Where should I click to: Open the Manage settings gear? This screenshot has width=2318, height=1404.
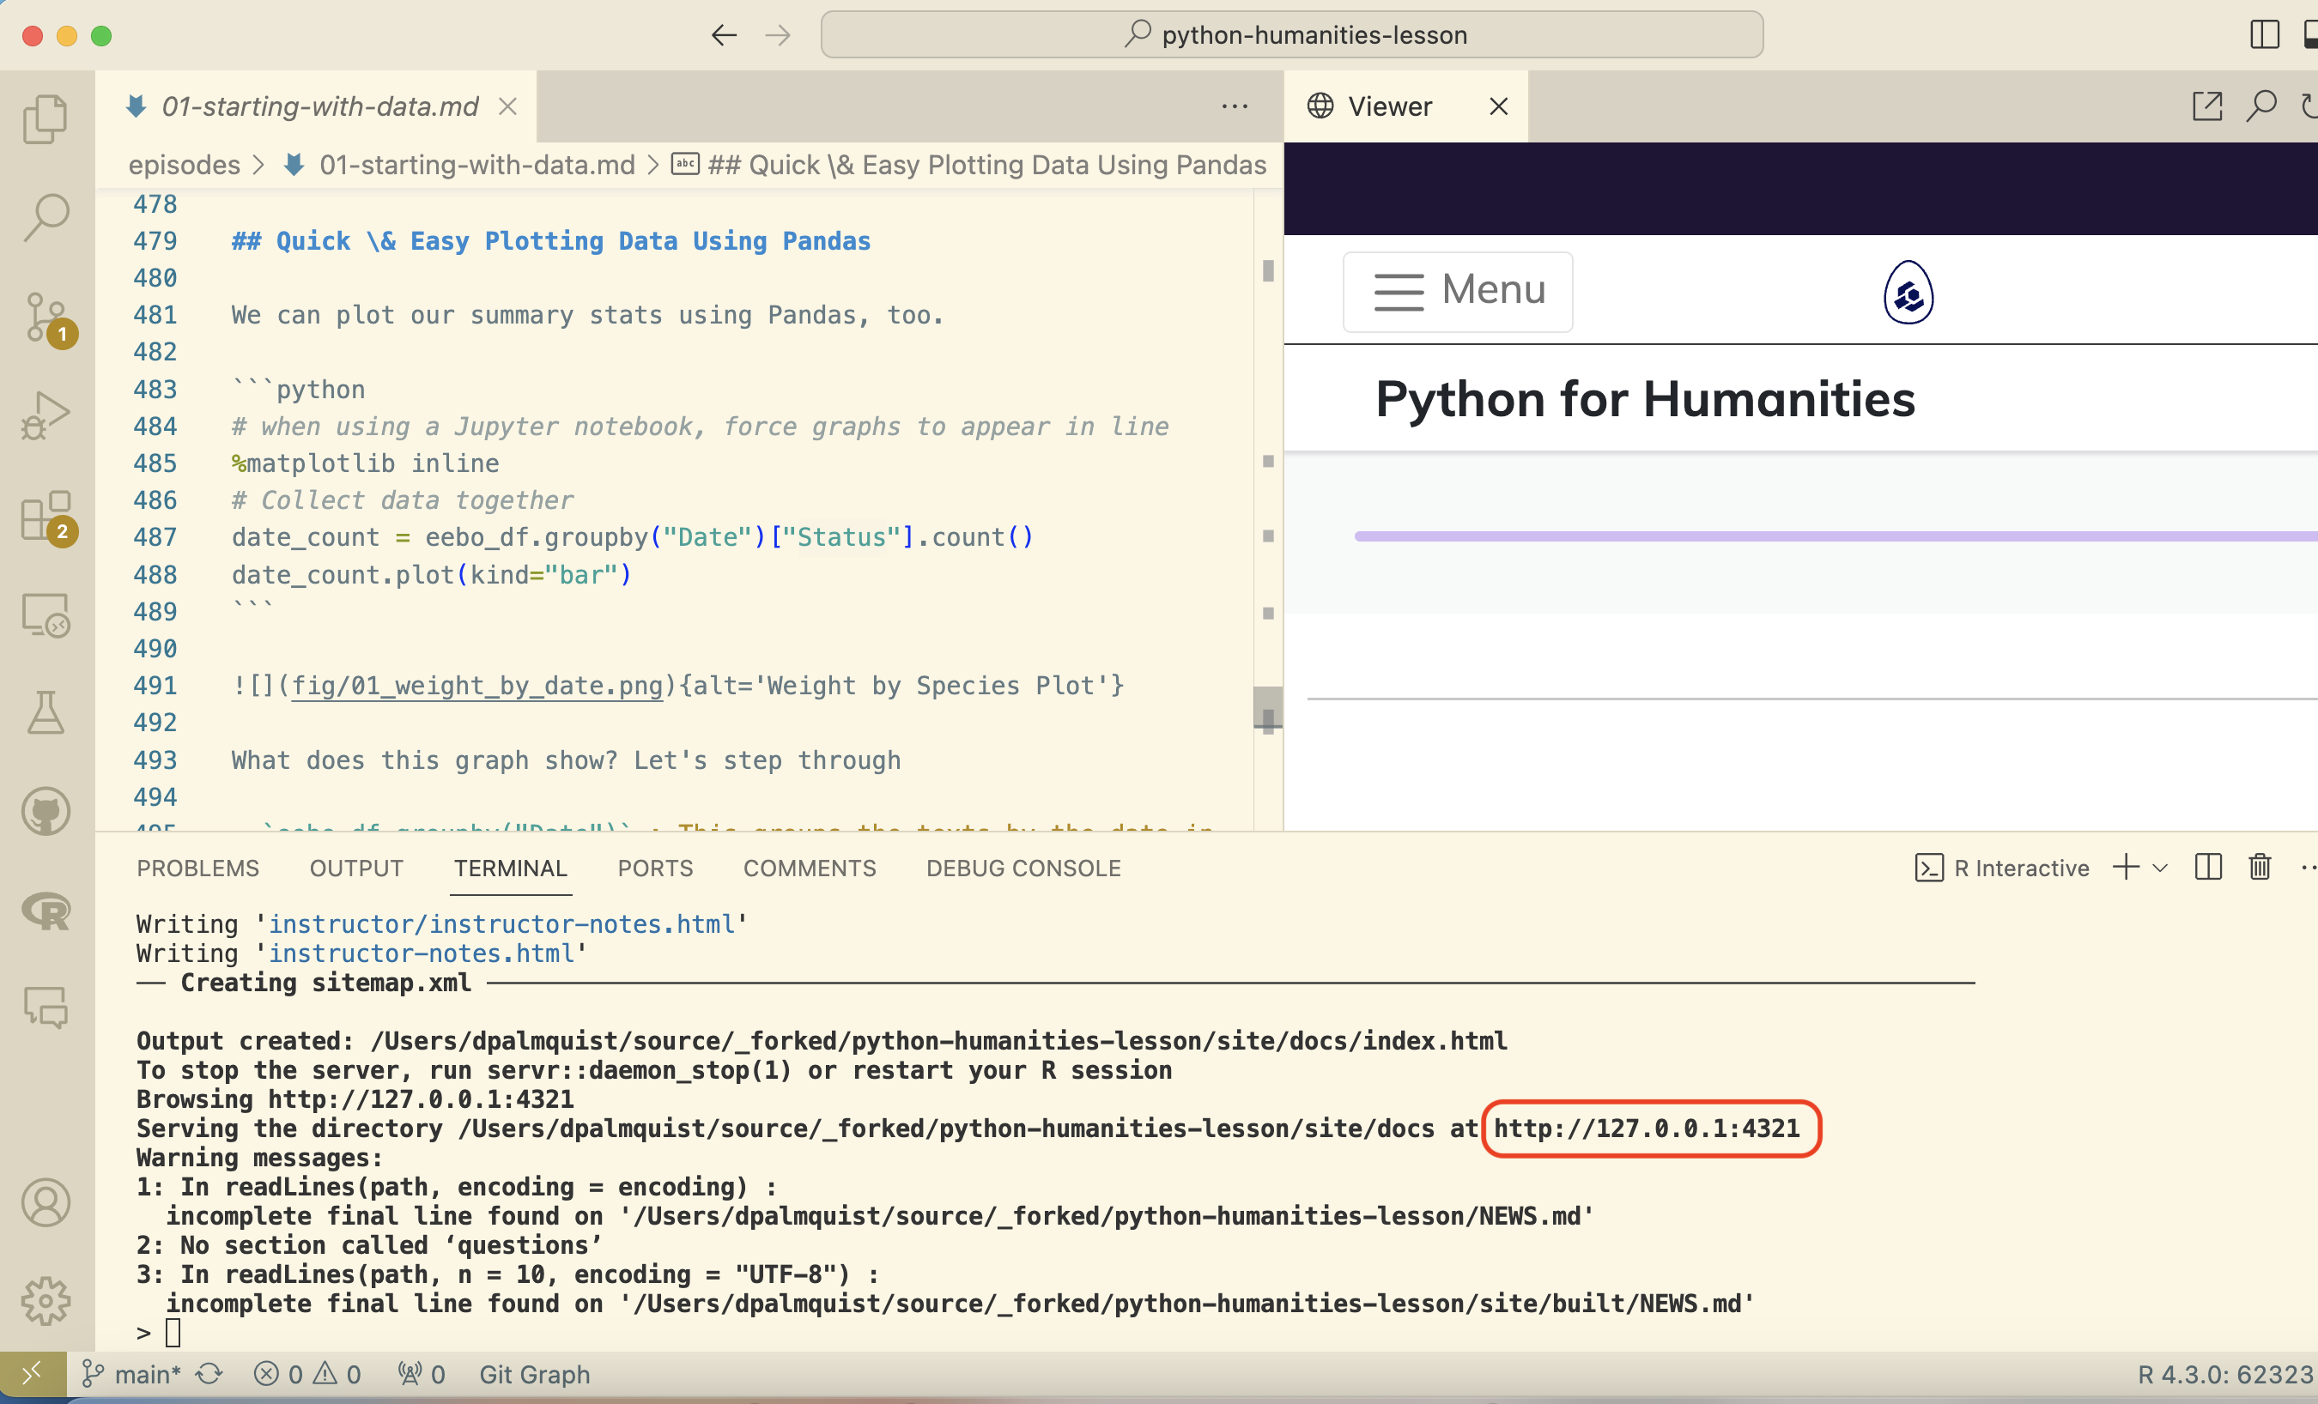46,1300
